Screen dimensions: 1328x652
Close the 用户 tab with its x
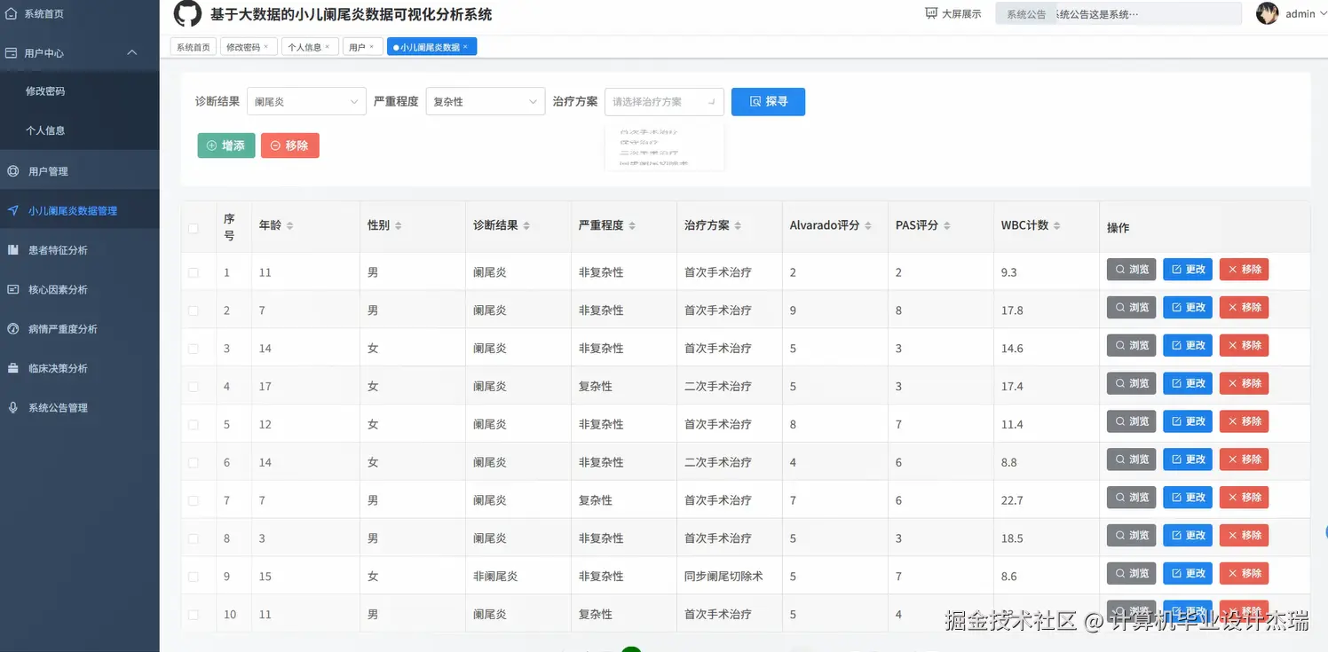pyautogui.click(x=371, y=47)
